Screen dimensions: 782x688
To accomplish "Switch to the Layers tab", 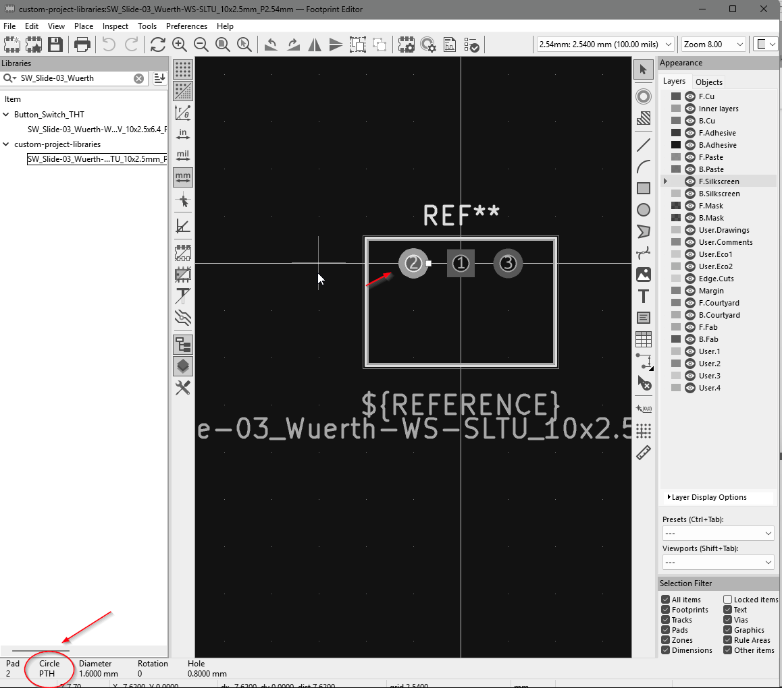I will [x=674, y=81].
